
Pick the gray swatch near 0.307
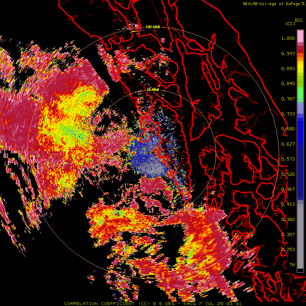pos(300,236)
